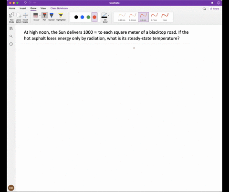Click the text 'steady-state temperature?'
The width and height of the screenshot is (229, 192).
[154, 38]
